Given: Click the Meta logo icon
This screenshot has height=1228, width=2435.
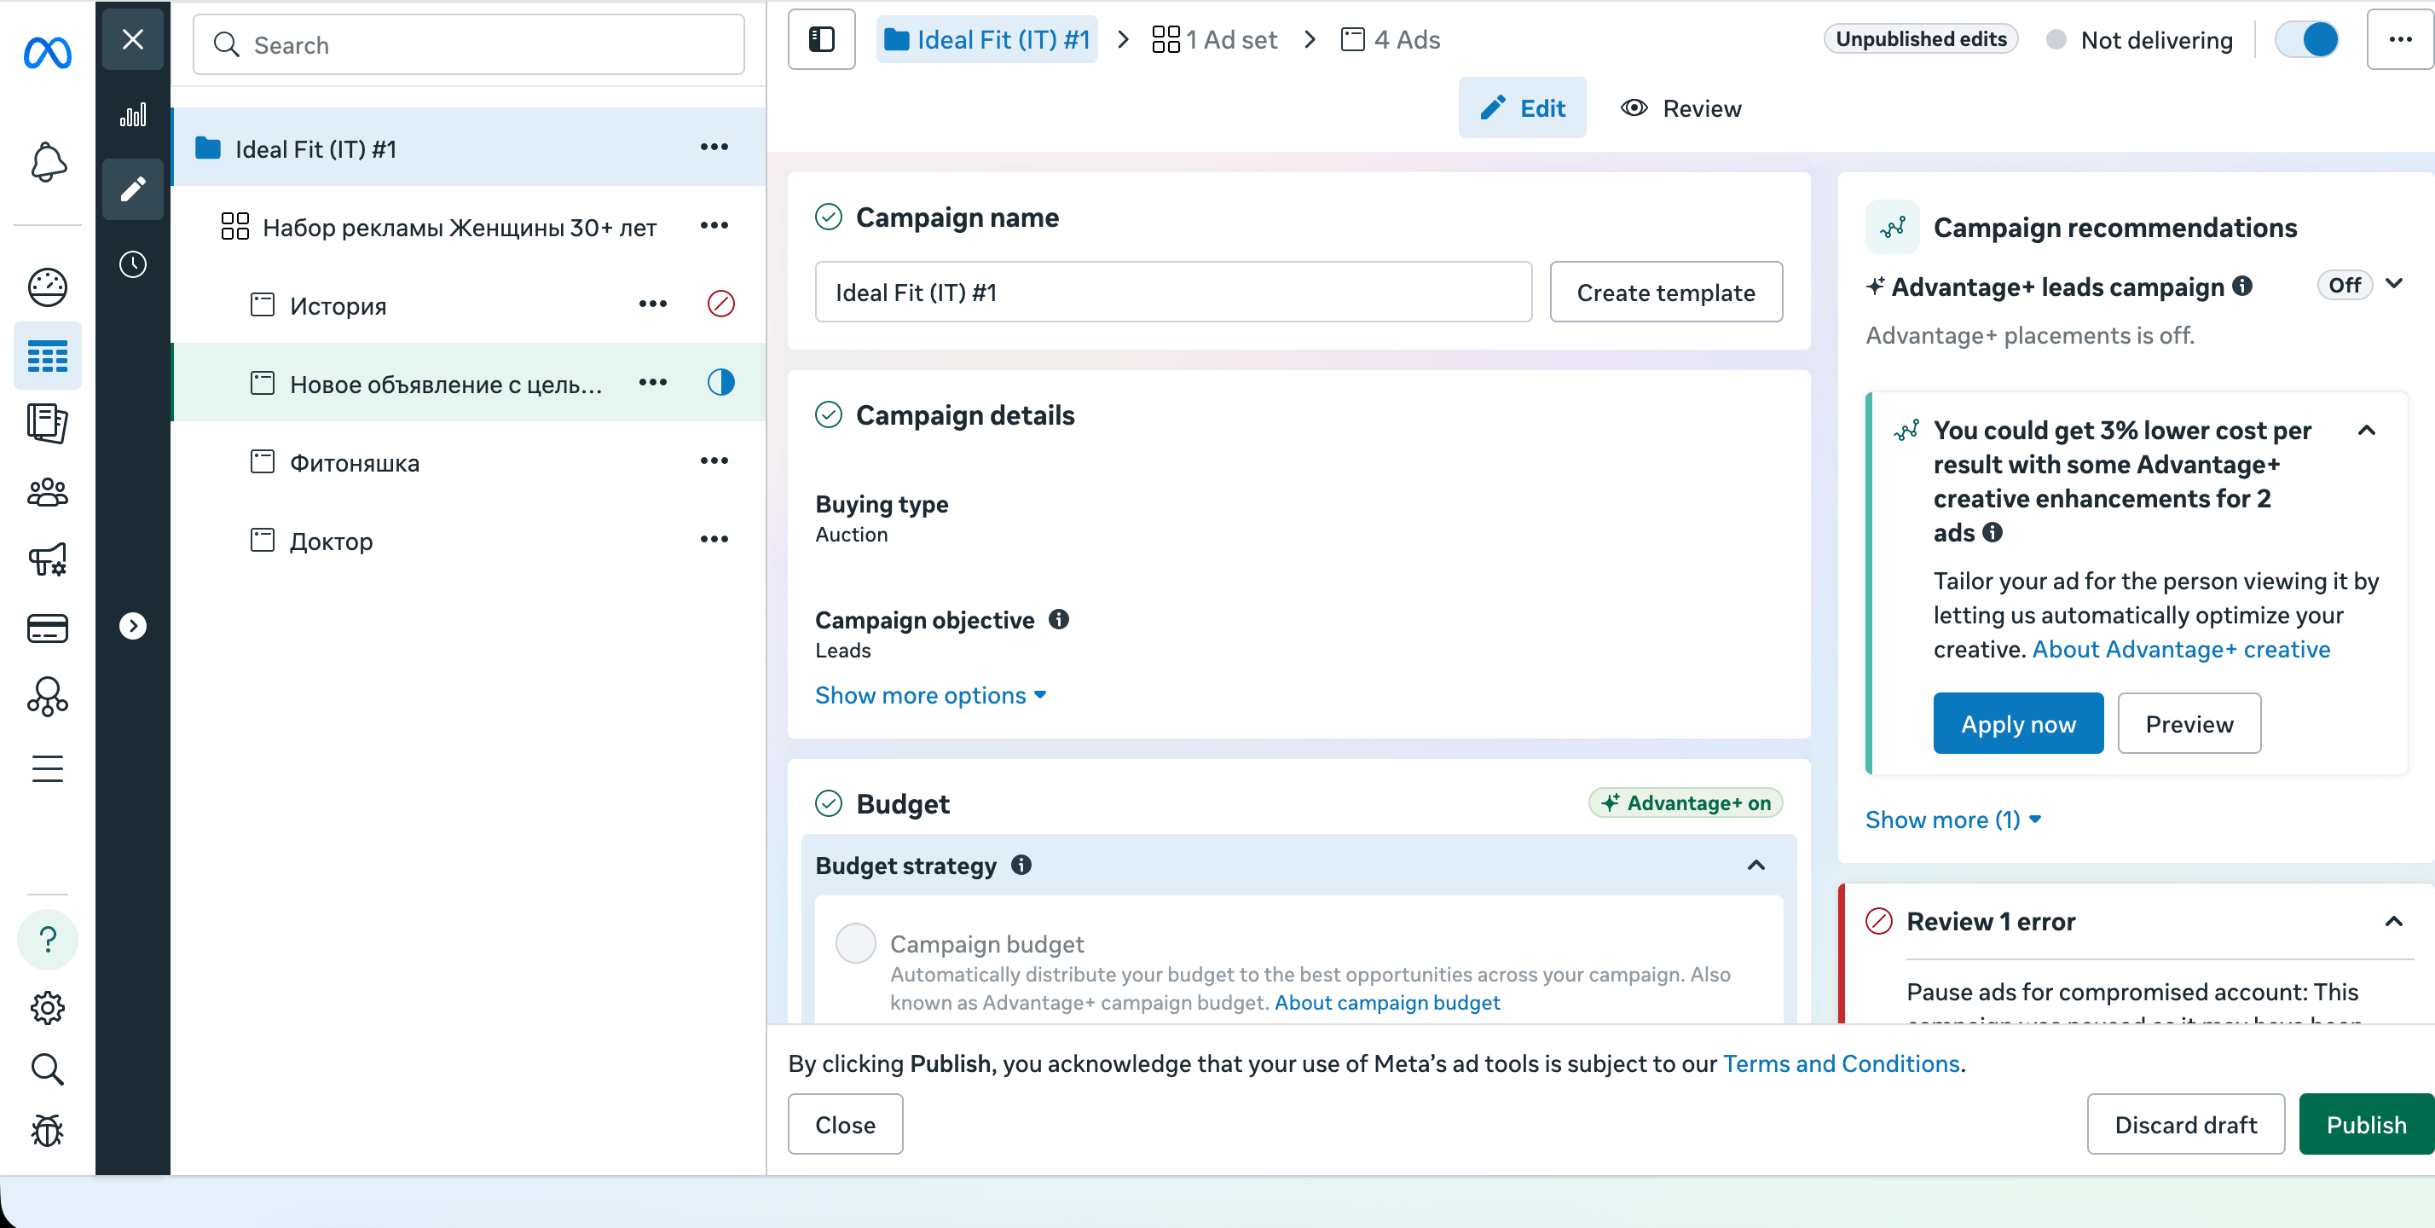Looking at the screenshot, I should coord(47,53).
